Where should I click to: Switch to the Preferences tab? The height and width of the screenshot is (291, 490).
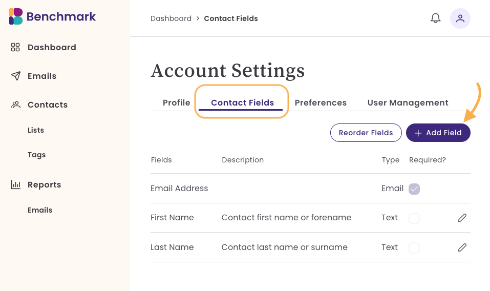321,102
